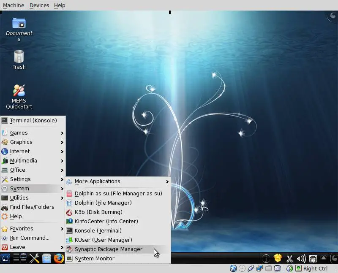
Task: Open the VirtualBox Help menu
Action: (60, 5)
